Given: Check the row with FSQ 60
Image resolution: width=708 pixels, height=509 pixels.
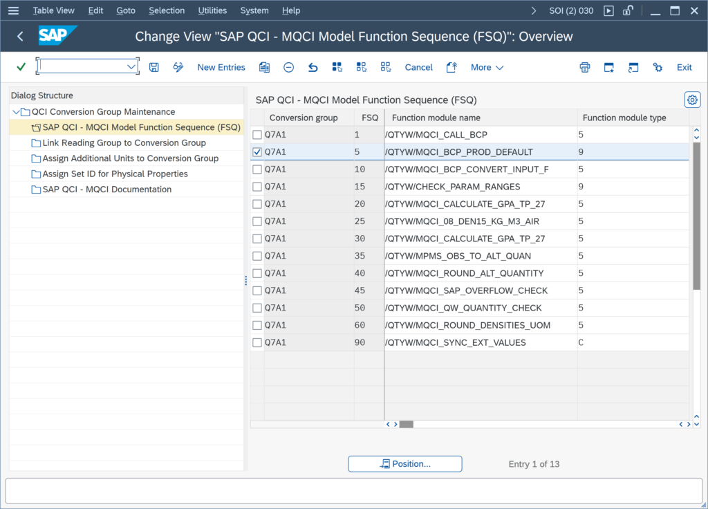Looking at the screenshot, I should tap(257, 325).
